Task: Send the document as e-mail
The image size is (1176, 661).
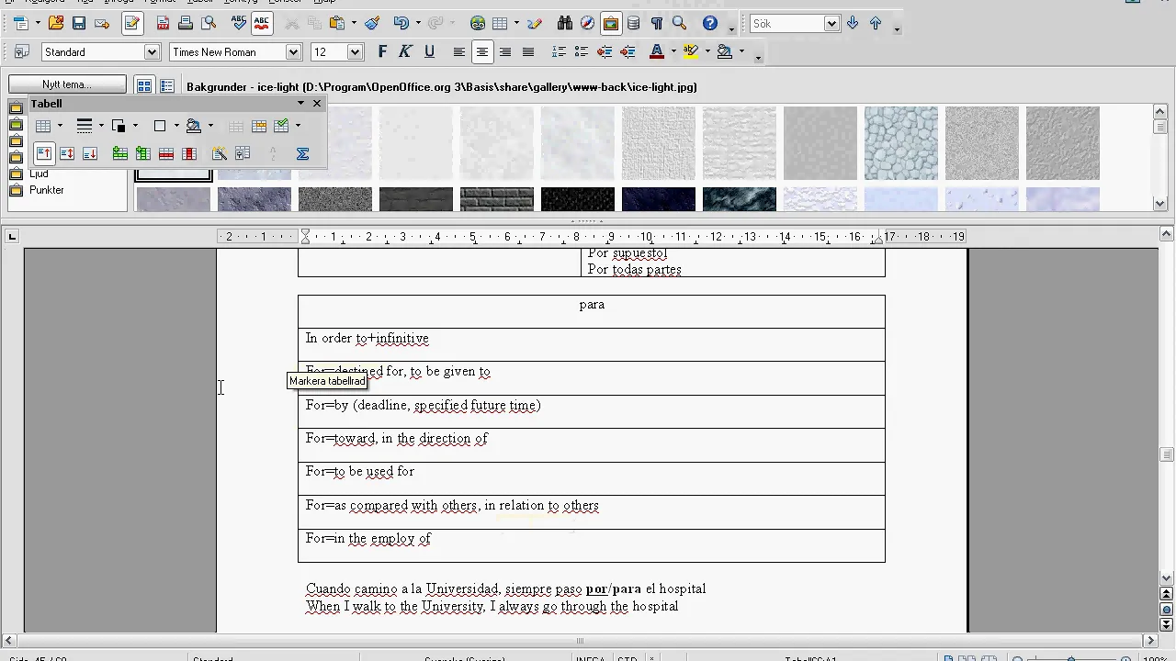Action: [102, 23]
